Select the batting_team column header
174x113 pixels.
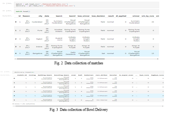tap(45, 75)
